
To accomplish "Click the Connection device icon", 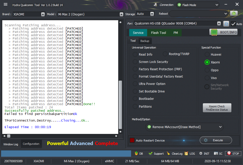I will 155,5.
